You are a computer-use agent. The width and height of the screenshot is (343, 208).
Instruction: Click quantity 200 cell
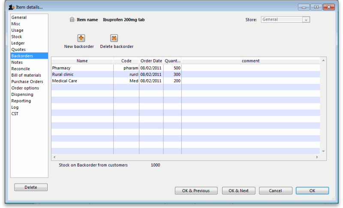point(172,81)
